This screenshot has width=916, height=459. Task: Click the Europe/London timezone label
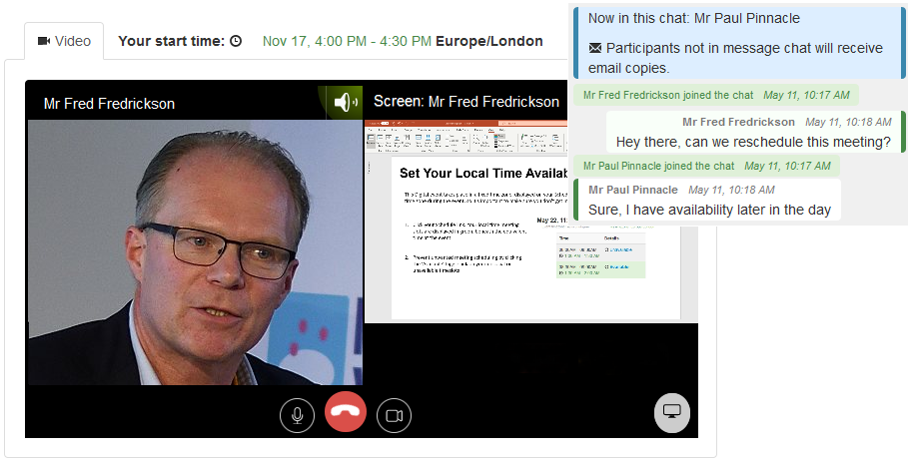(x=488, y=41)
